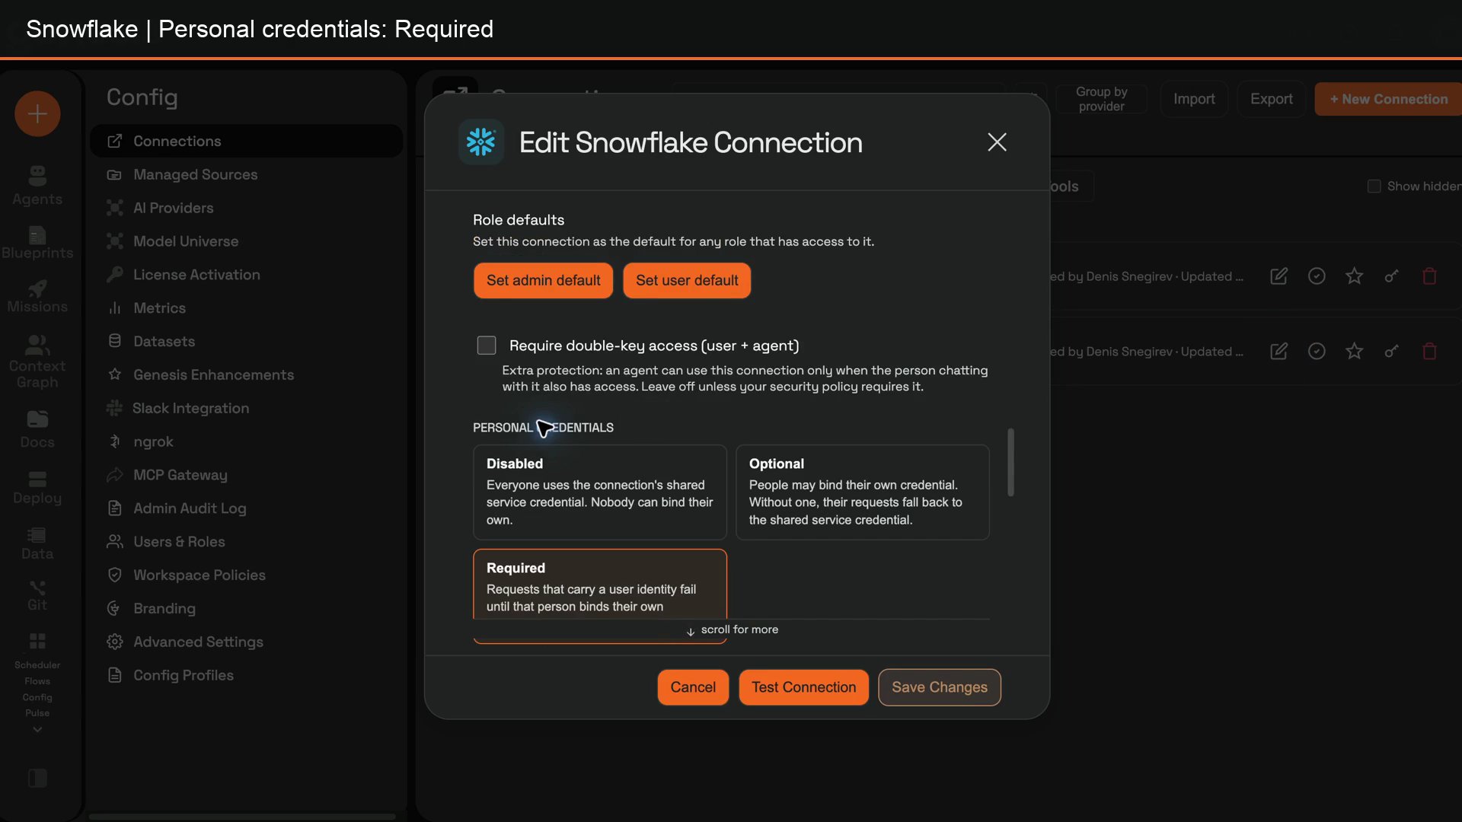Expand the sidebar chevron below Pulse

37,730
